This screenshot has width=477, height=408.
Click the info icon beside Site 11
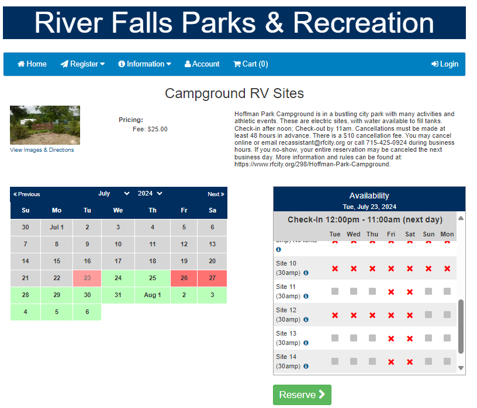tap(306, 296)
